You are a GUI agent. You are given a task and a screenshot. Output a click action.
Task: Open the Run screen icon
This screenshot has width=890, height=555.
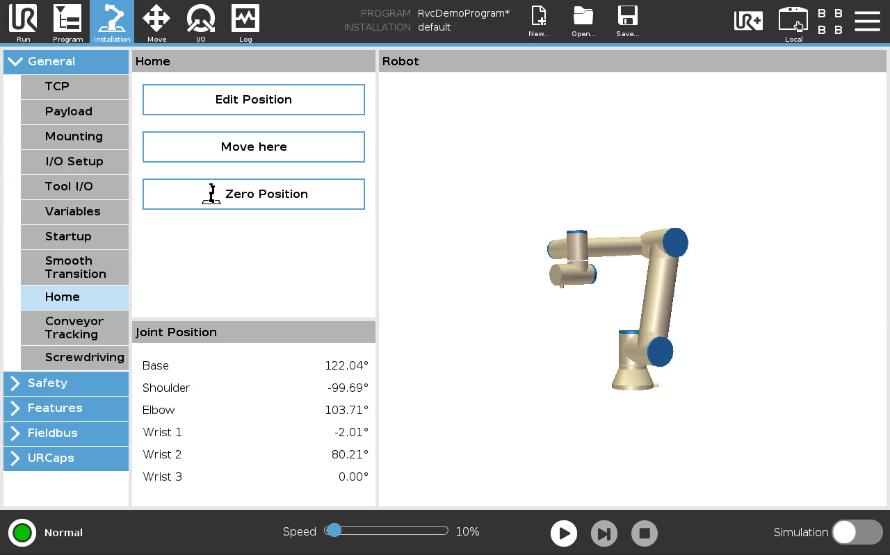click(23, 22)
